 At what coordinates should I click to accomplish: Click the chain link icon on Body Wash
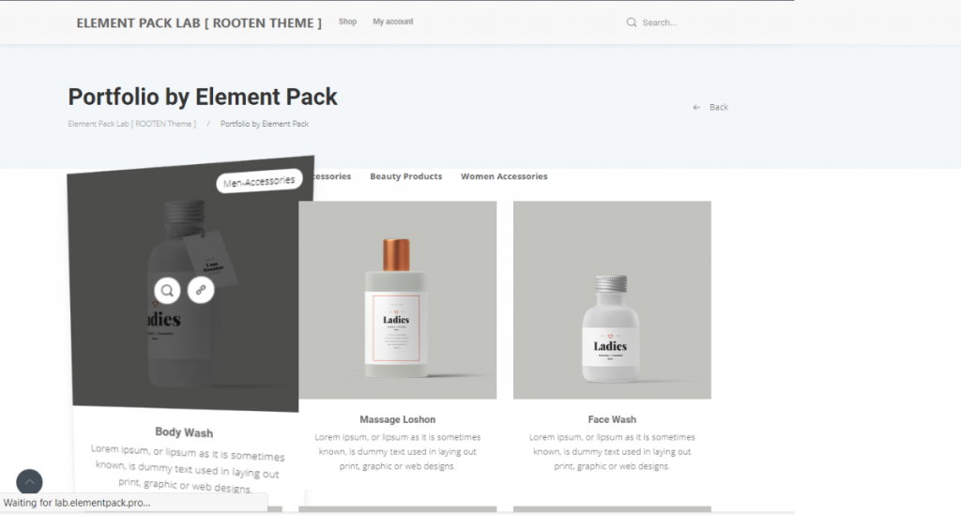pos(200,290)
